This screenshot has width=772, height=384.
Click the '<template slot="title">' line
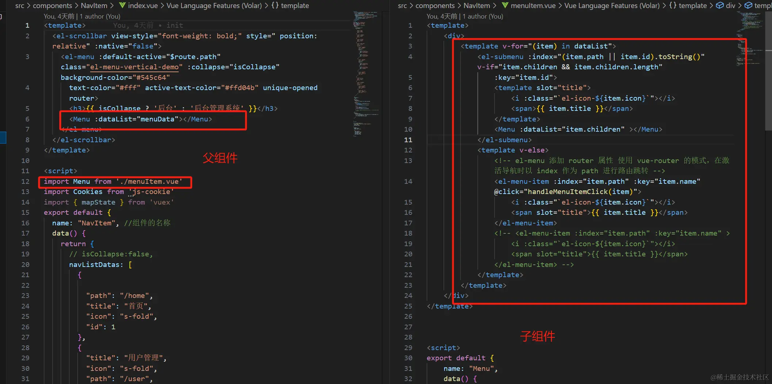542,88
